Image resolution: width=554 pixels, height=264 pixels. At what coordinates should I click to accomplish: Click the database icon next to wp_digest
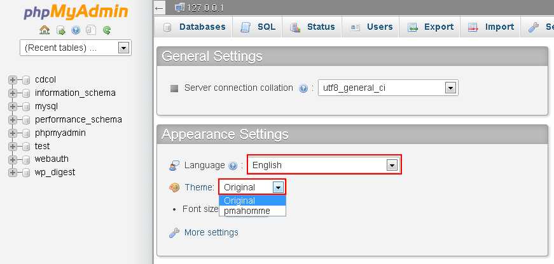[26, 173]
